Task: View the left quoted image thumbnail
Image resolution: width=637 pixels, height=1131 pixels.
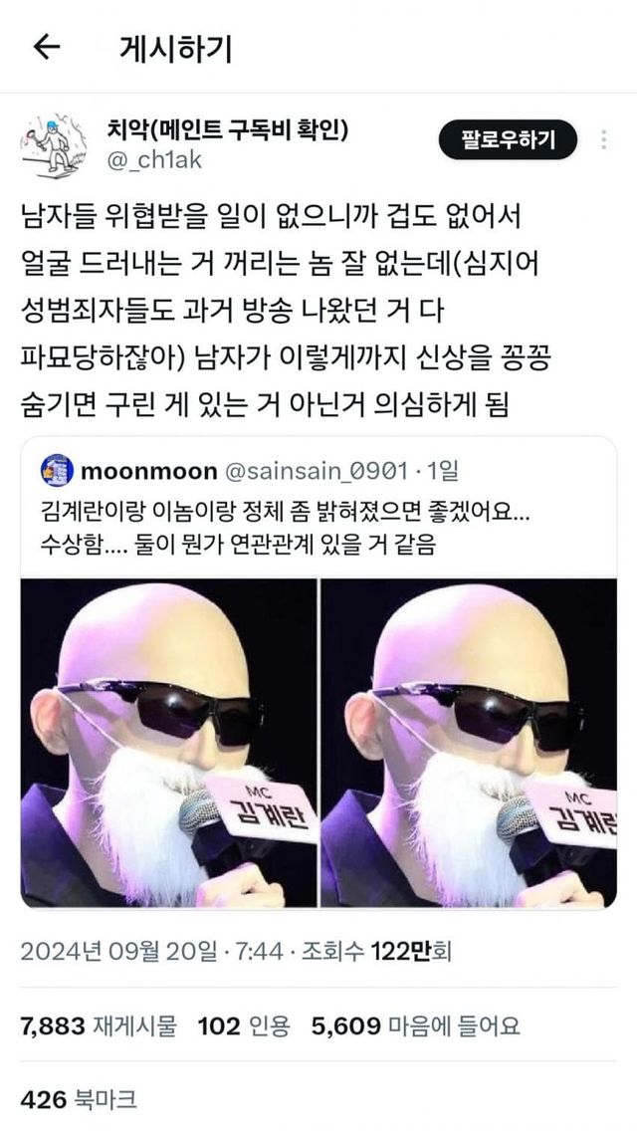Action: [169, 743]
